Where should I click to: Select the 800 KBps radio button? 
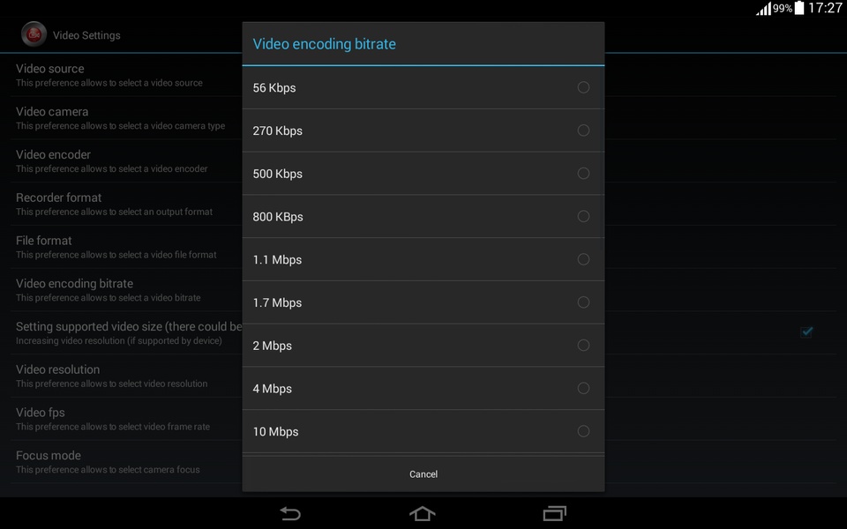coord(583,217)
